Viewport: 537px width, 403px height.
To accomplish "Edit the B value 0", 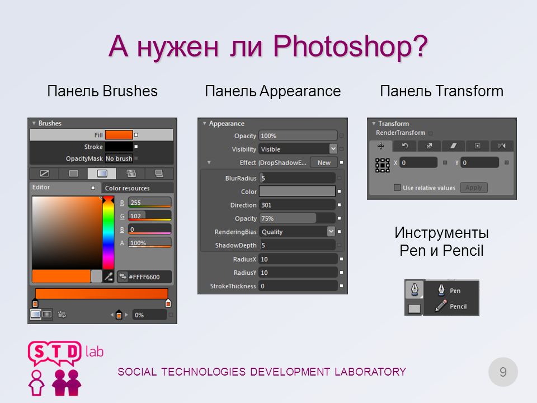I will [x=150, y=229].
